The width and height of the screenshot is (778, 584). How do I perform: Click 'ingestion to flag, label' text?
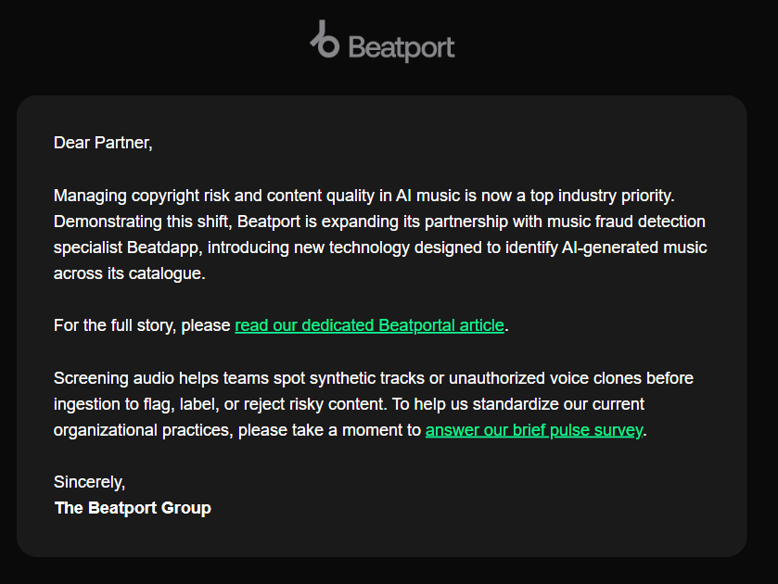pos(136,404)
